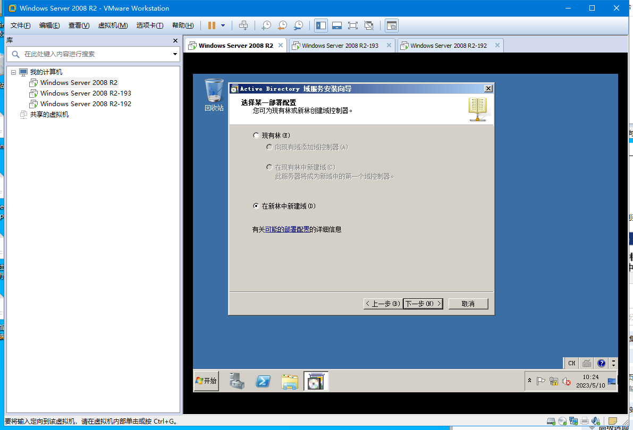Click the hard disk device status icon
Screen dimensions: 633x430
pos(551,421)
